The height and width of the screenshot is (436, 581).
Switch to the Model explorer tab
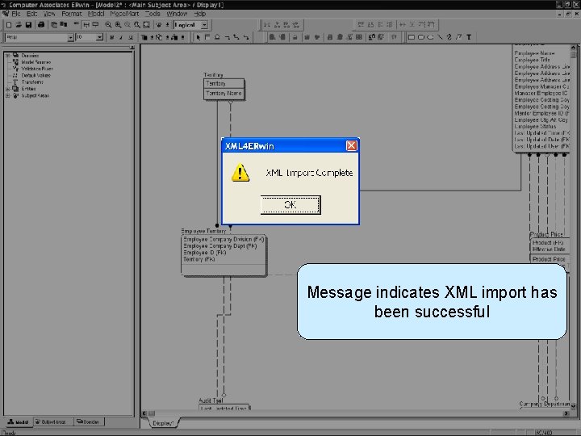[x=18, y=422]
